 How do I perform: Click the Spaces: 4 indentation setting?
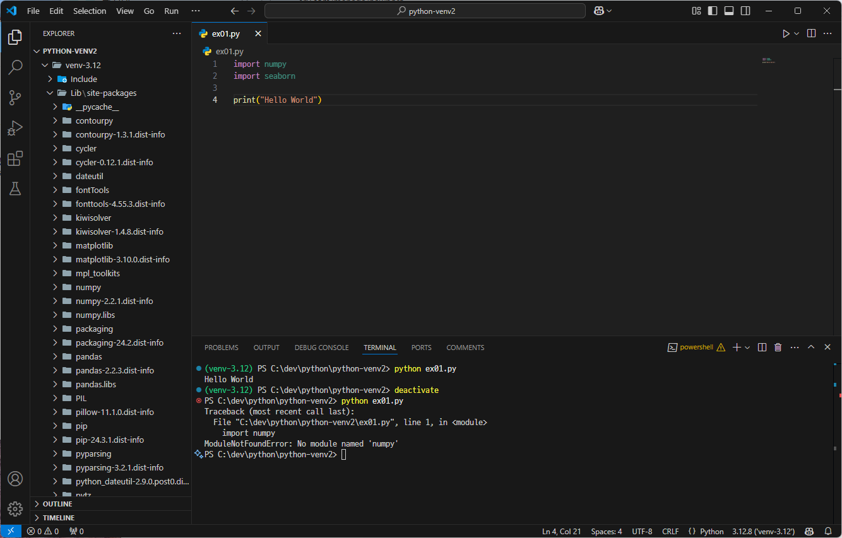(607, 531)
